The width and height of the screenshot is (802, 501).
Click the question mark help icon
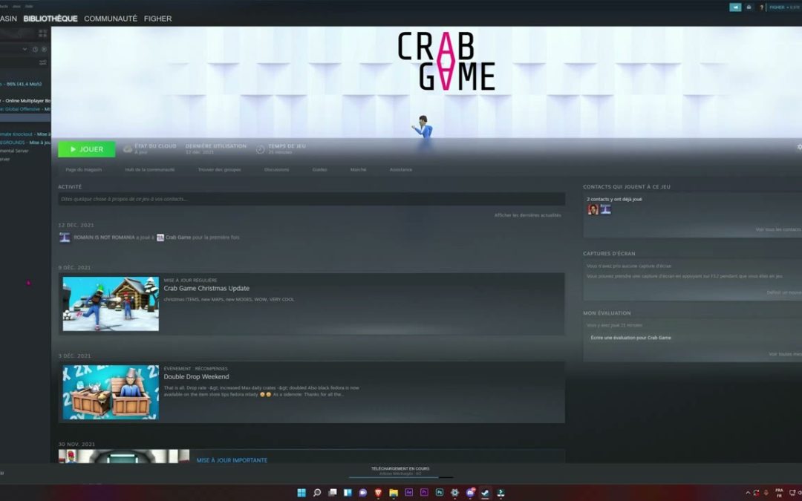coord(762,7)
